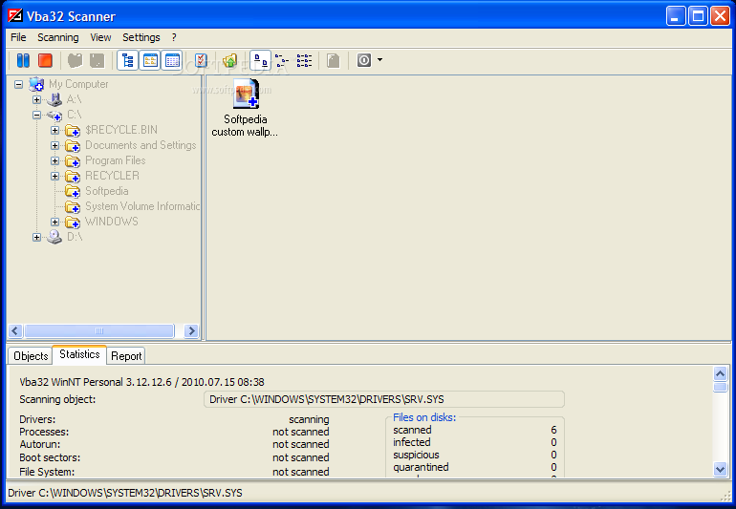This screenshot has height=509, width=736.
Task: Switch to the Statistics tab
Action: (x=79, y=354)
